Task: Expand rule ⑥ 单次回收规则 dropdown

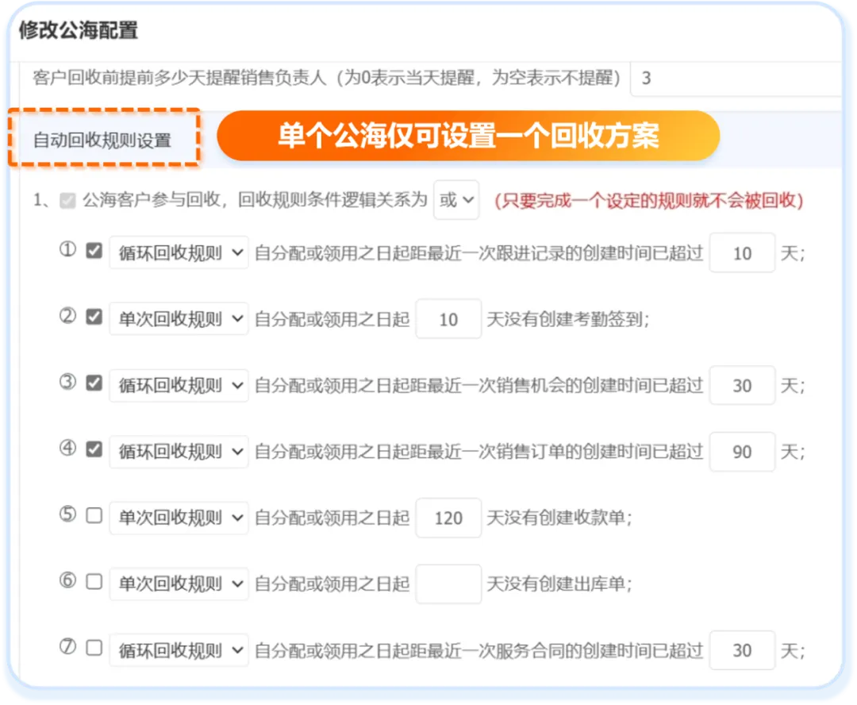Action: pos(179,584)
